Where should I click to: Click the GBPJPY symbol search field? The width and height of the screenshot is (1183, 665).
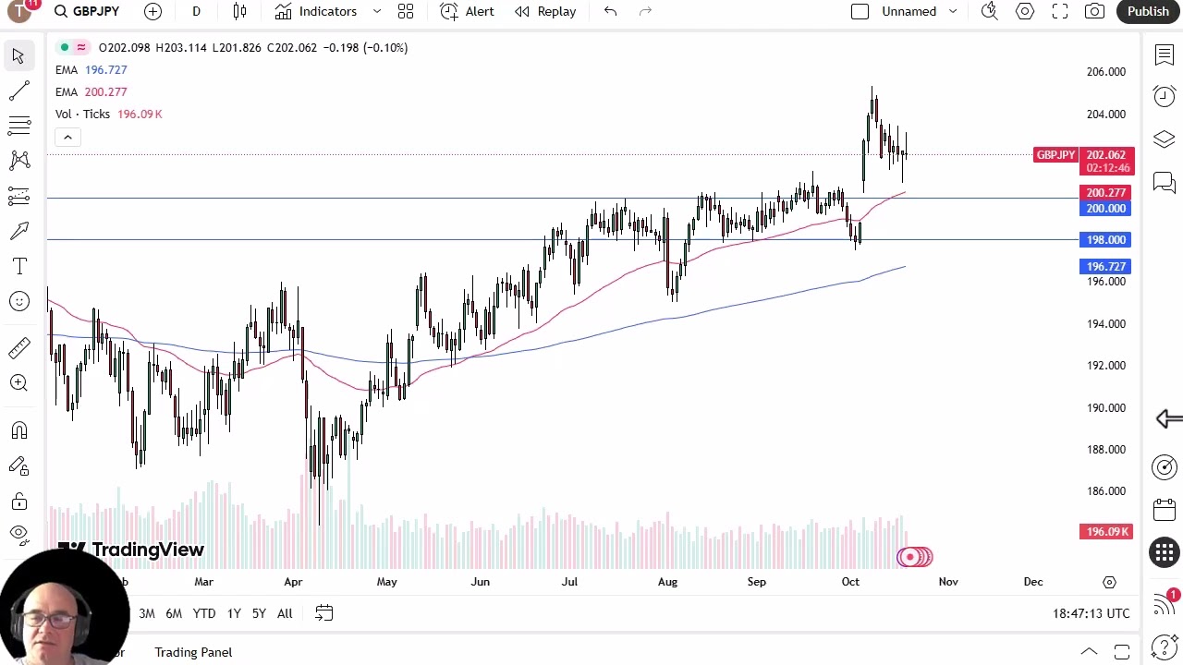[87, 11]
